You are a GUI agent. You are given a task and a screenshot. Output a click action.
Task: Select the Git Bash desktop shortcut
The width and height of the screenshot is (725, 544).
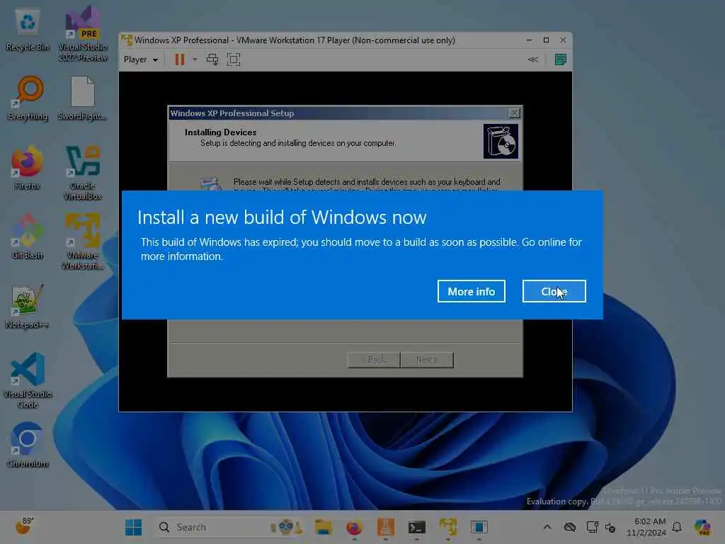point(28,237)
